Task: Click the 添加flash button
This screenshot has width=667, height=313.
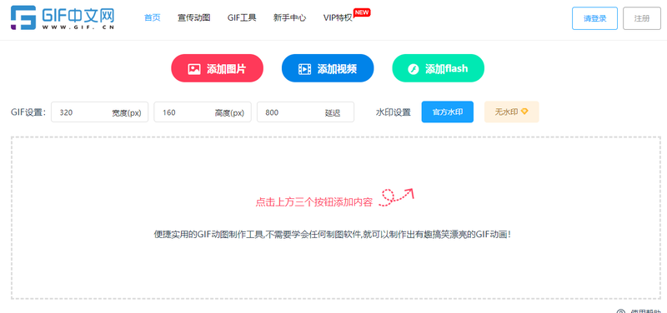Action: click(439, 68)
